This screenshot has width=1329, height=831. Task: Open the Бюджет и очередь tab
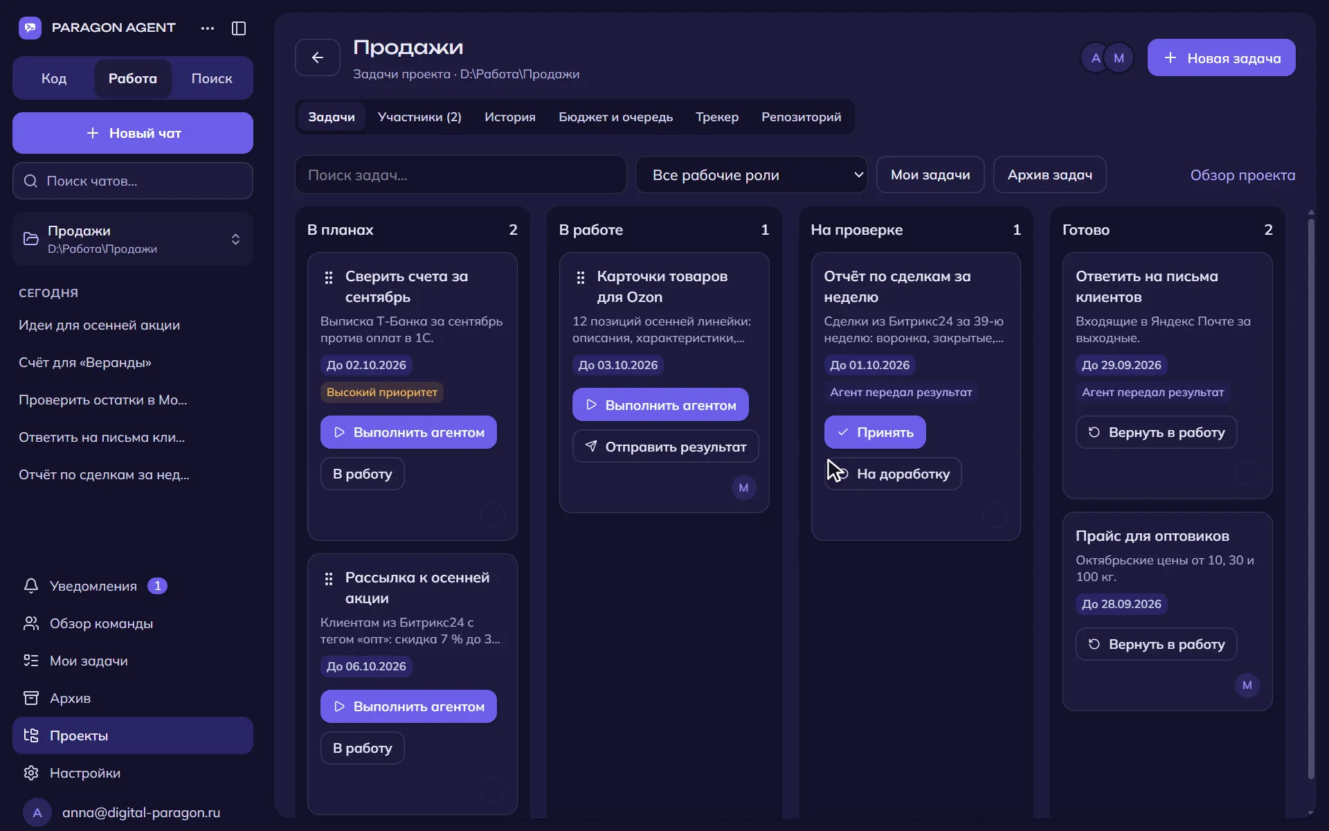(615, 117)
